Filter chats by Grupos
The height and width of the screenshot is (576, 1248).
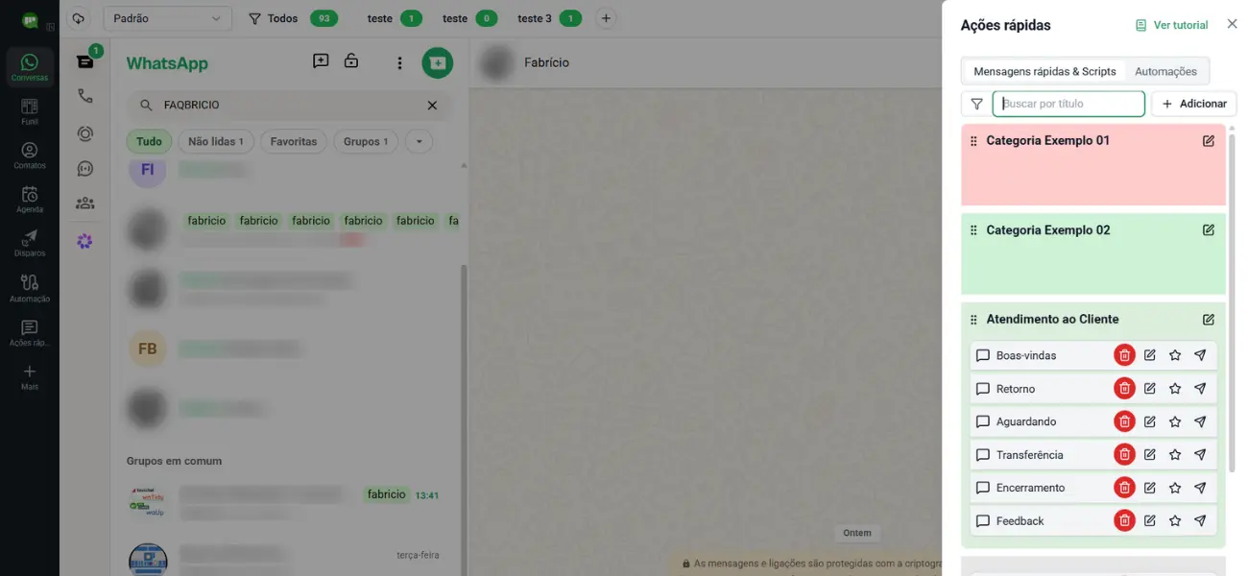(x=366, y=142)
